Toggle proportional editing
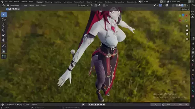The height and width of the screenshot is (109, 195). tap(104, 5)
